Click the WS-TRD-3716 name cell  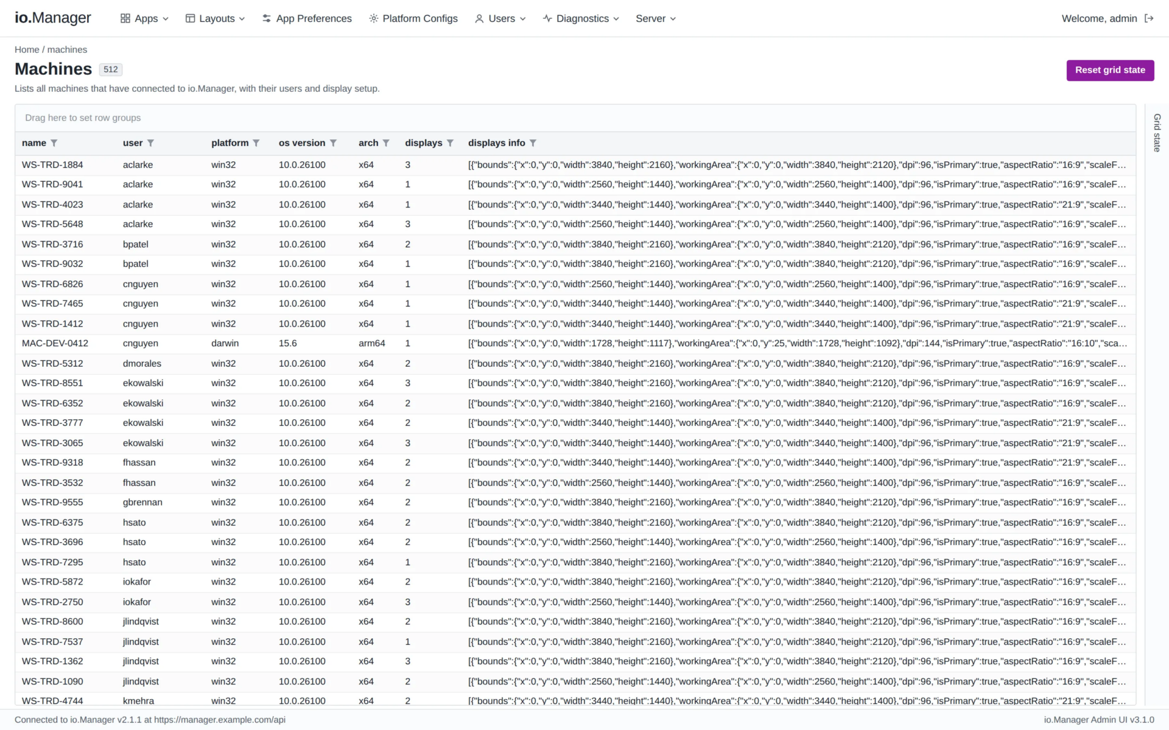click(x=52, y=245)
